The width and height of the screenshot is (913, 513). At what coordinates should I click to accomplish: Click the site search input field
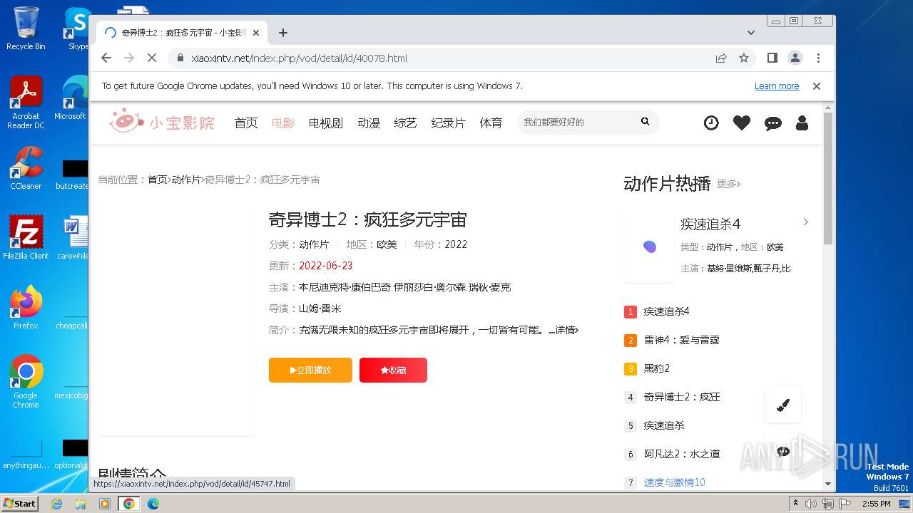point(578,123)
